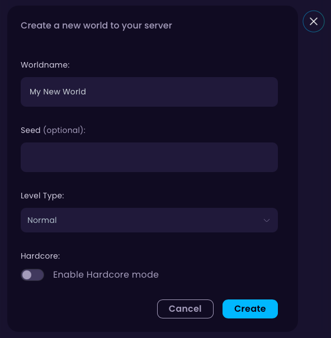Viewport: 331px width, 338px height.
Task: Click the Level Type: label
Action: pyautogui.click(x=42, y=196)
